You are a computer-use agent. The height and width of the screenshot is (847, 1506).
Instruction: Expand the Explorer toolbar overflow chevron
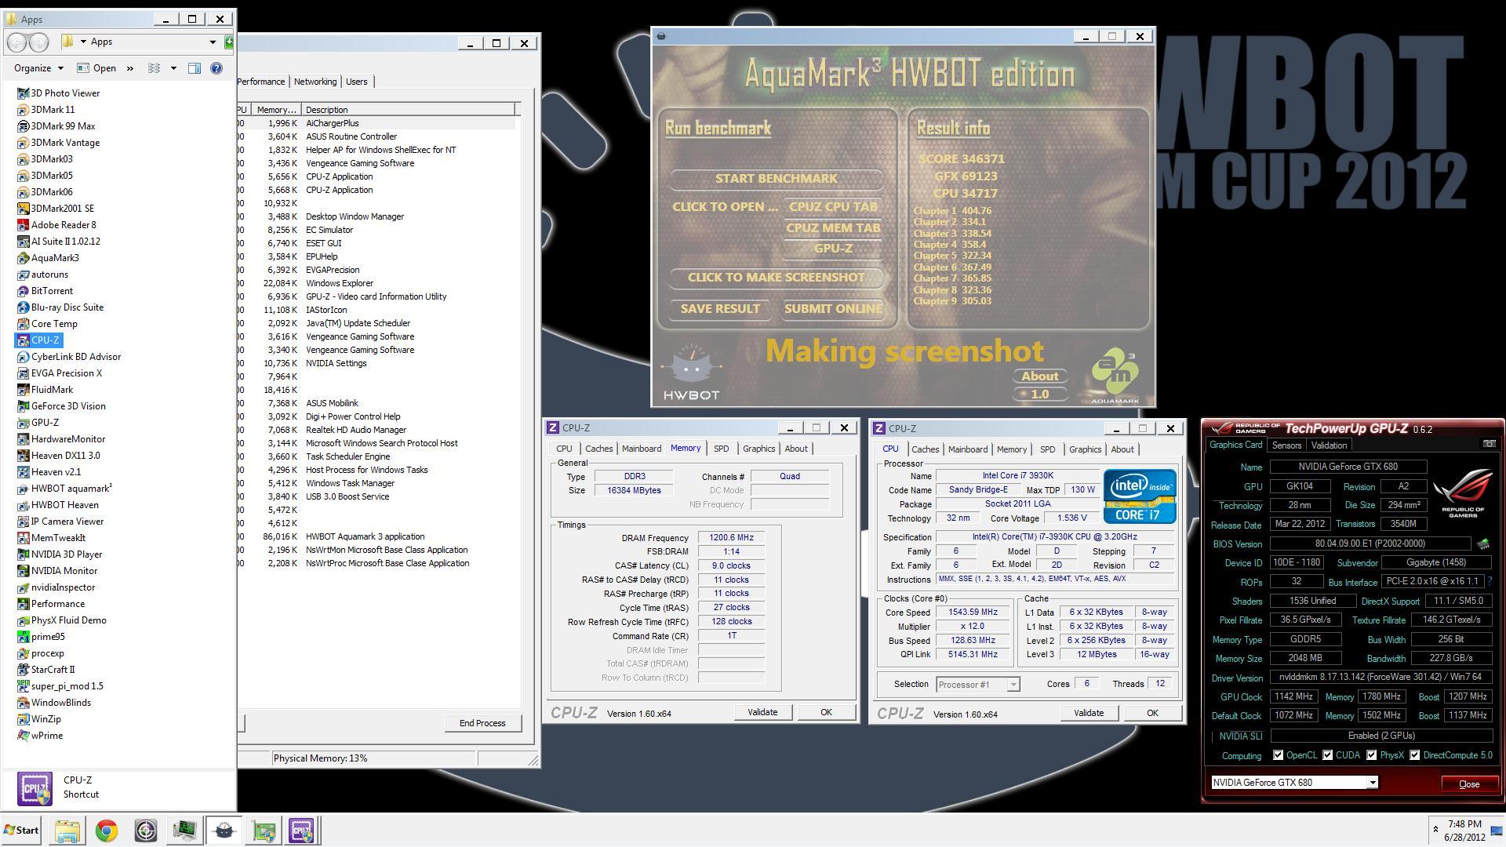130,68
